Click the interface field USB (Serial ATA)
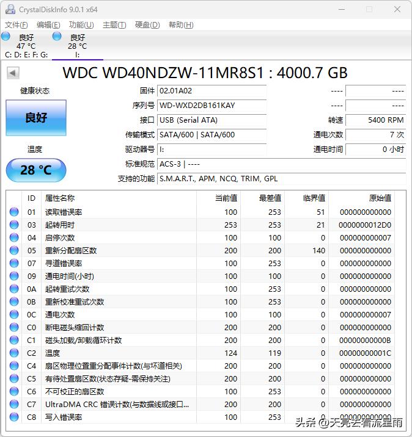 click(x=212, y=120)
